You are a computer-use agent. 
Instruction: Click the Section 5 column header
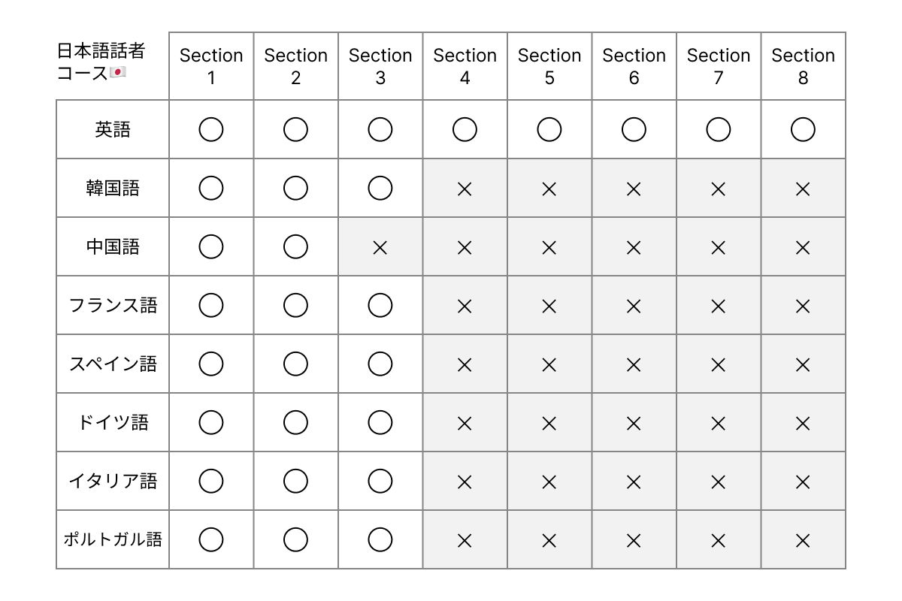[x=549, y=66]
